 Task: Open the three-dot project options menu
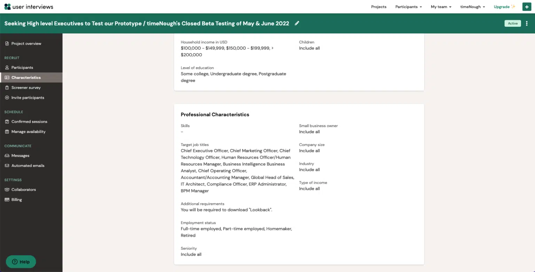527,23
